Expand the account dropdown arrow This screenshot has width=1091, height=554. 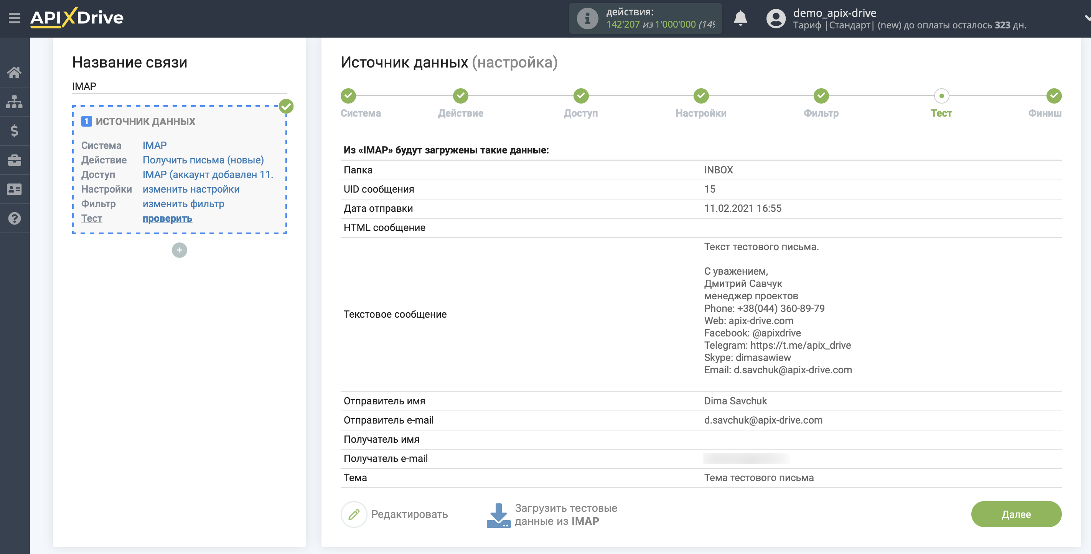1087,18
